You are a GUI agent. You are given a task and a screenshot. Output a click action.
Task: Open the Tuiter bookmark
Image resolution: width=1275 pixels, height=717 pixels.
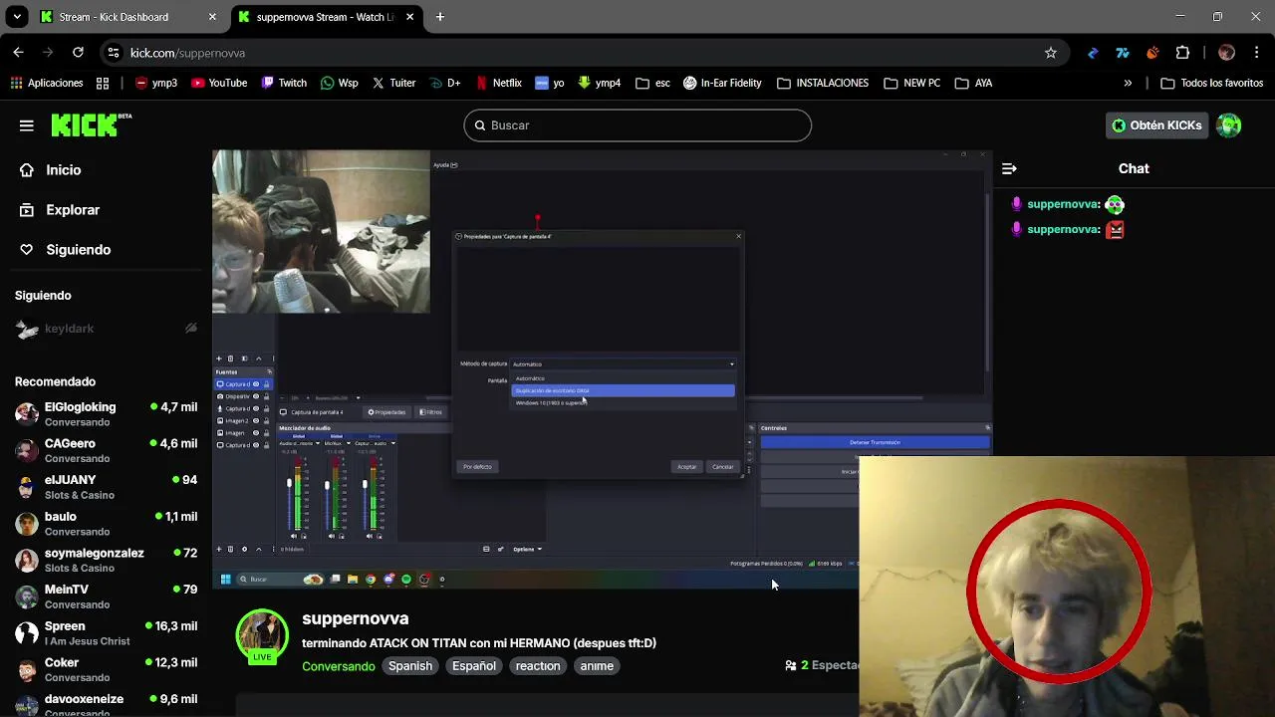click(393, 83)
